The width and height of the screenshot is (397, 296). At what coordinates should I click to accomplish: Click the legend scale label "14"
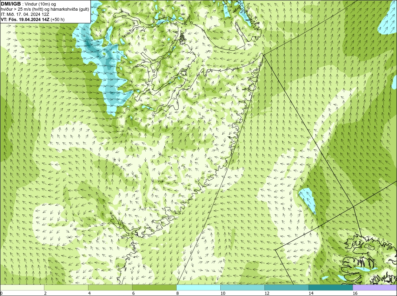coord(311,293)
